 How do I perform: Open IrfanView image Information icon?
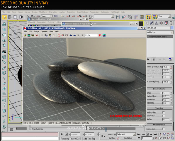tap(59, 35)
